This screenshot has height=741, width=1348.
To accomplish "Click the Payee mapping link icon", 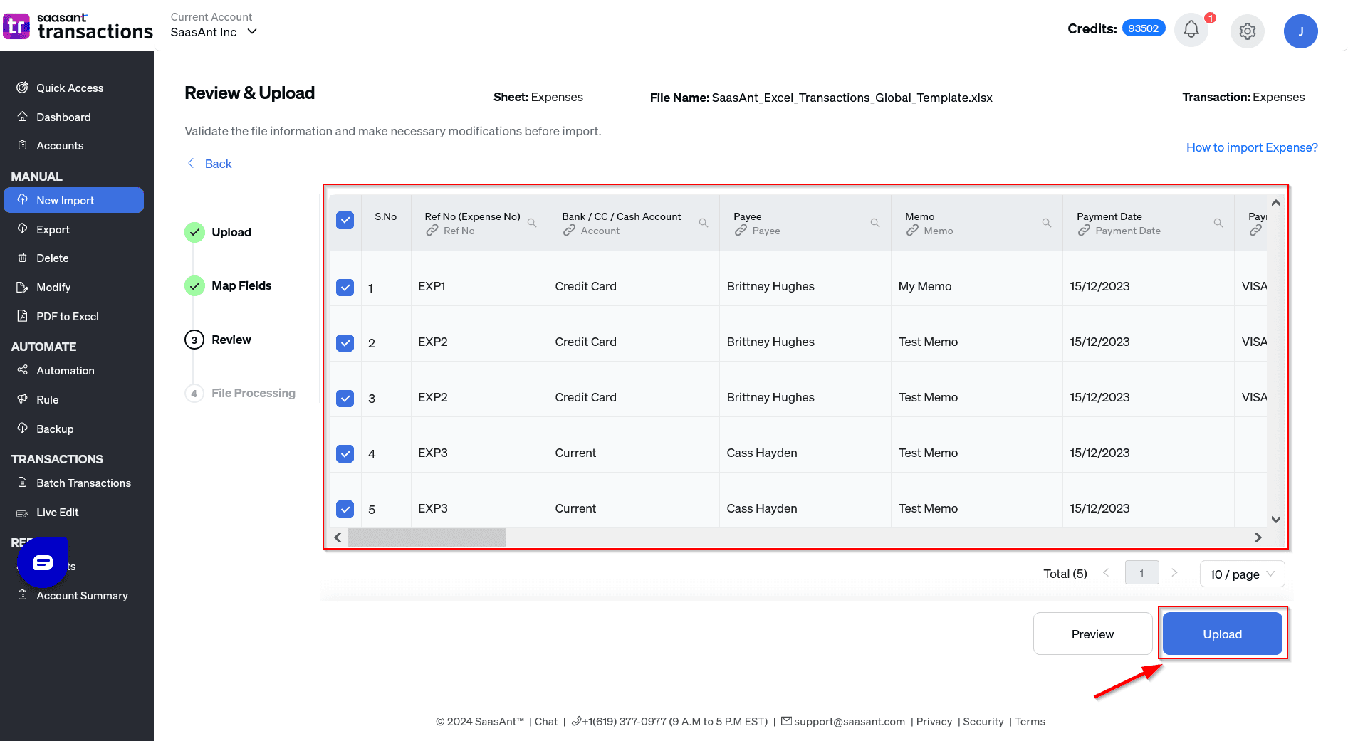I will point(741,231).
